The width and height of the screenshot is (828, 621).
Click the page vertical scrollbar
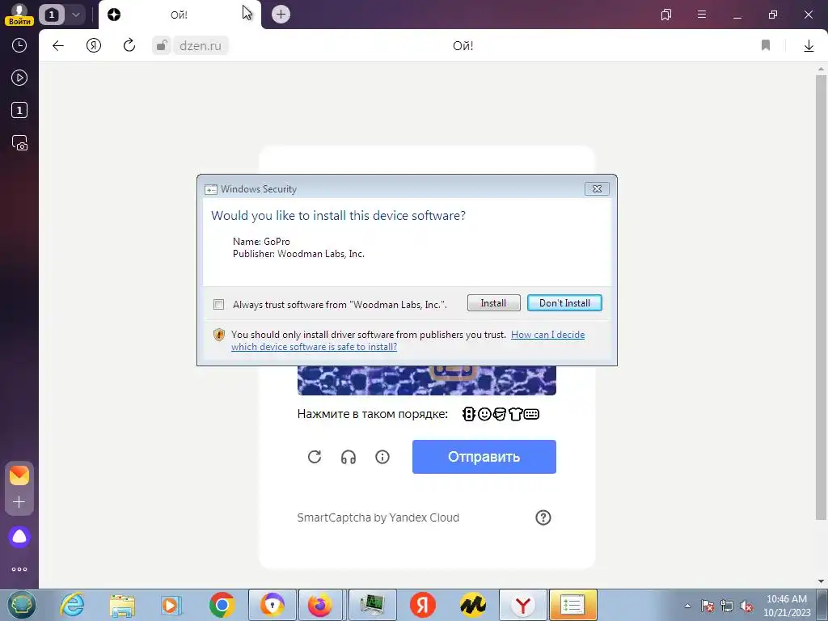[x=821, y=297]
